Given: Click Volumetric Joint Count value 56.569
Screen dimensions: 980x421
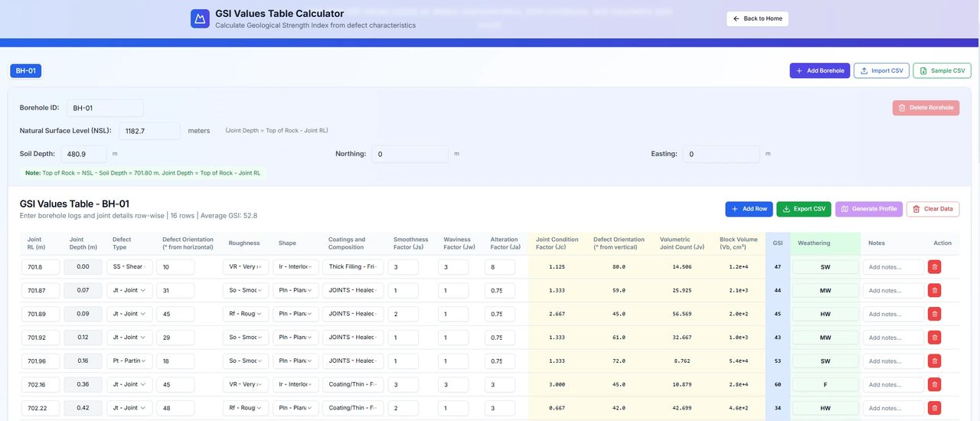Looking at the screenshot, I should click(682, 314).
